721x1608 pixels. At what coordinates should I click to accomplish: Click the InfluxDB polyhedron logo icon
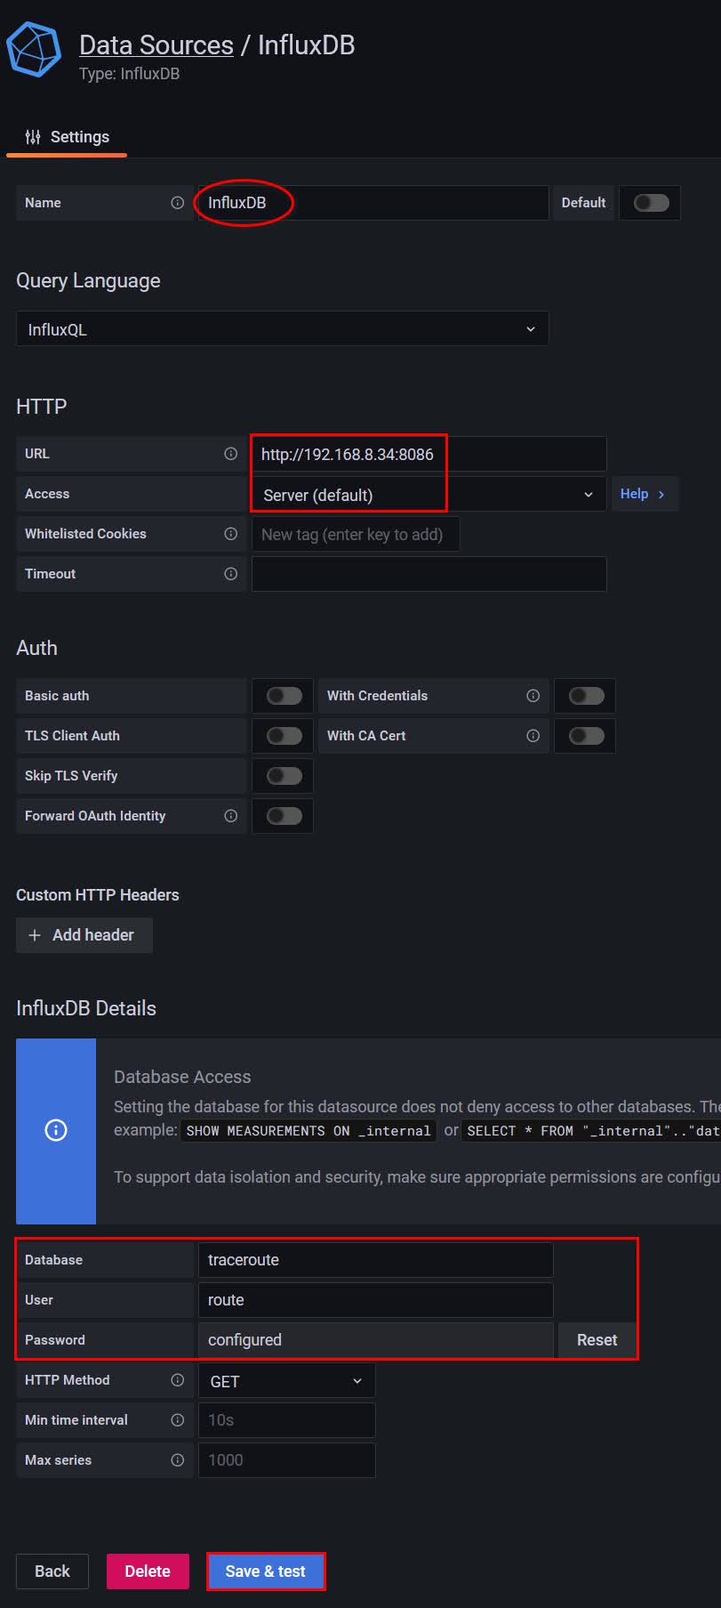click(34, 50)
